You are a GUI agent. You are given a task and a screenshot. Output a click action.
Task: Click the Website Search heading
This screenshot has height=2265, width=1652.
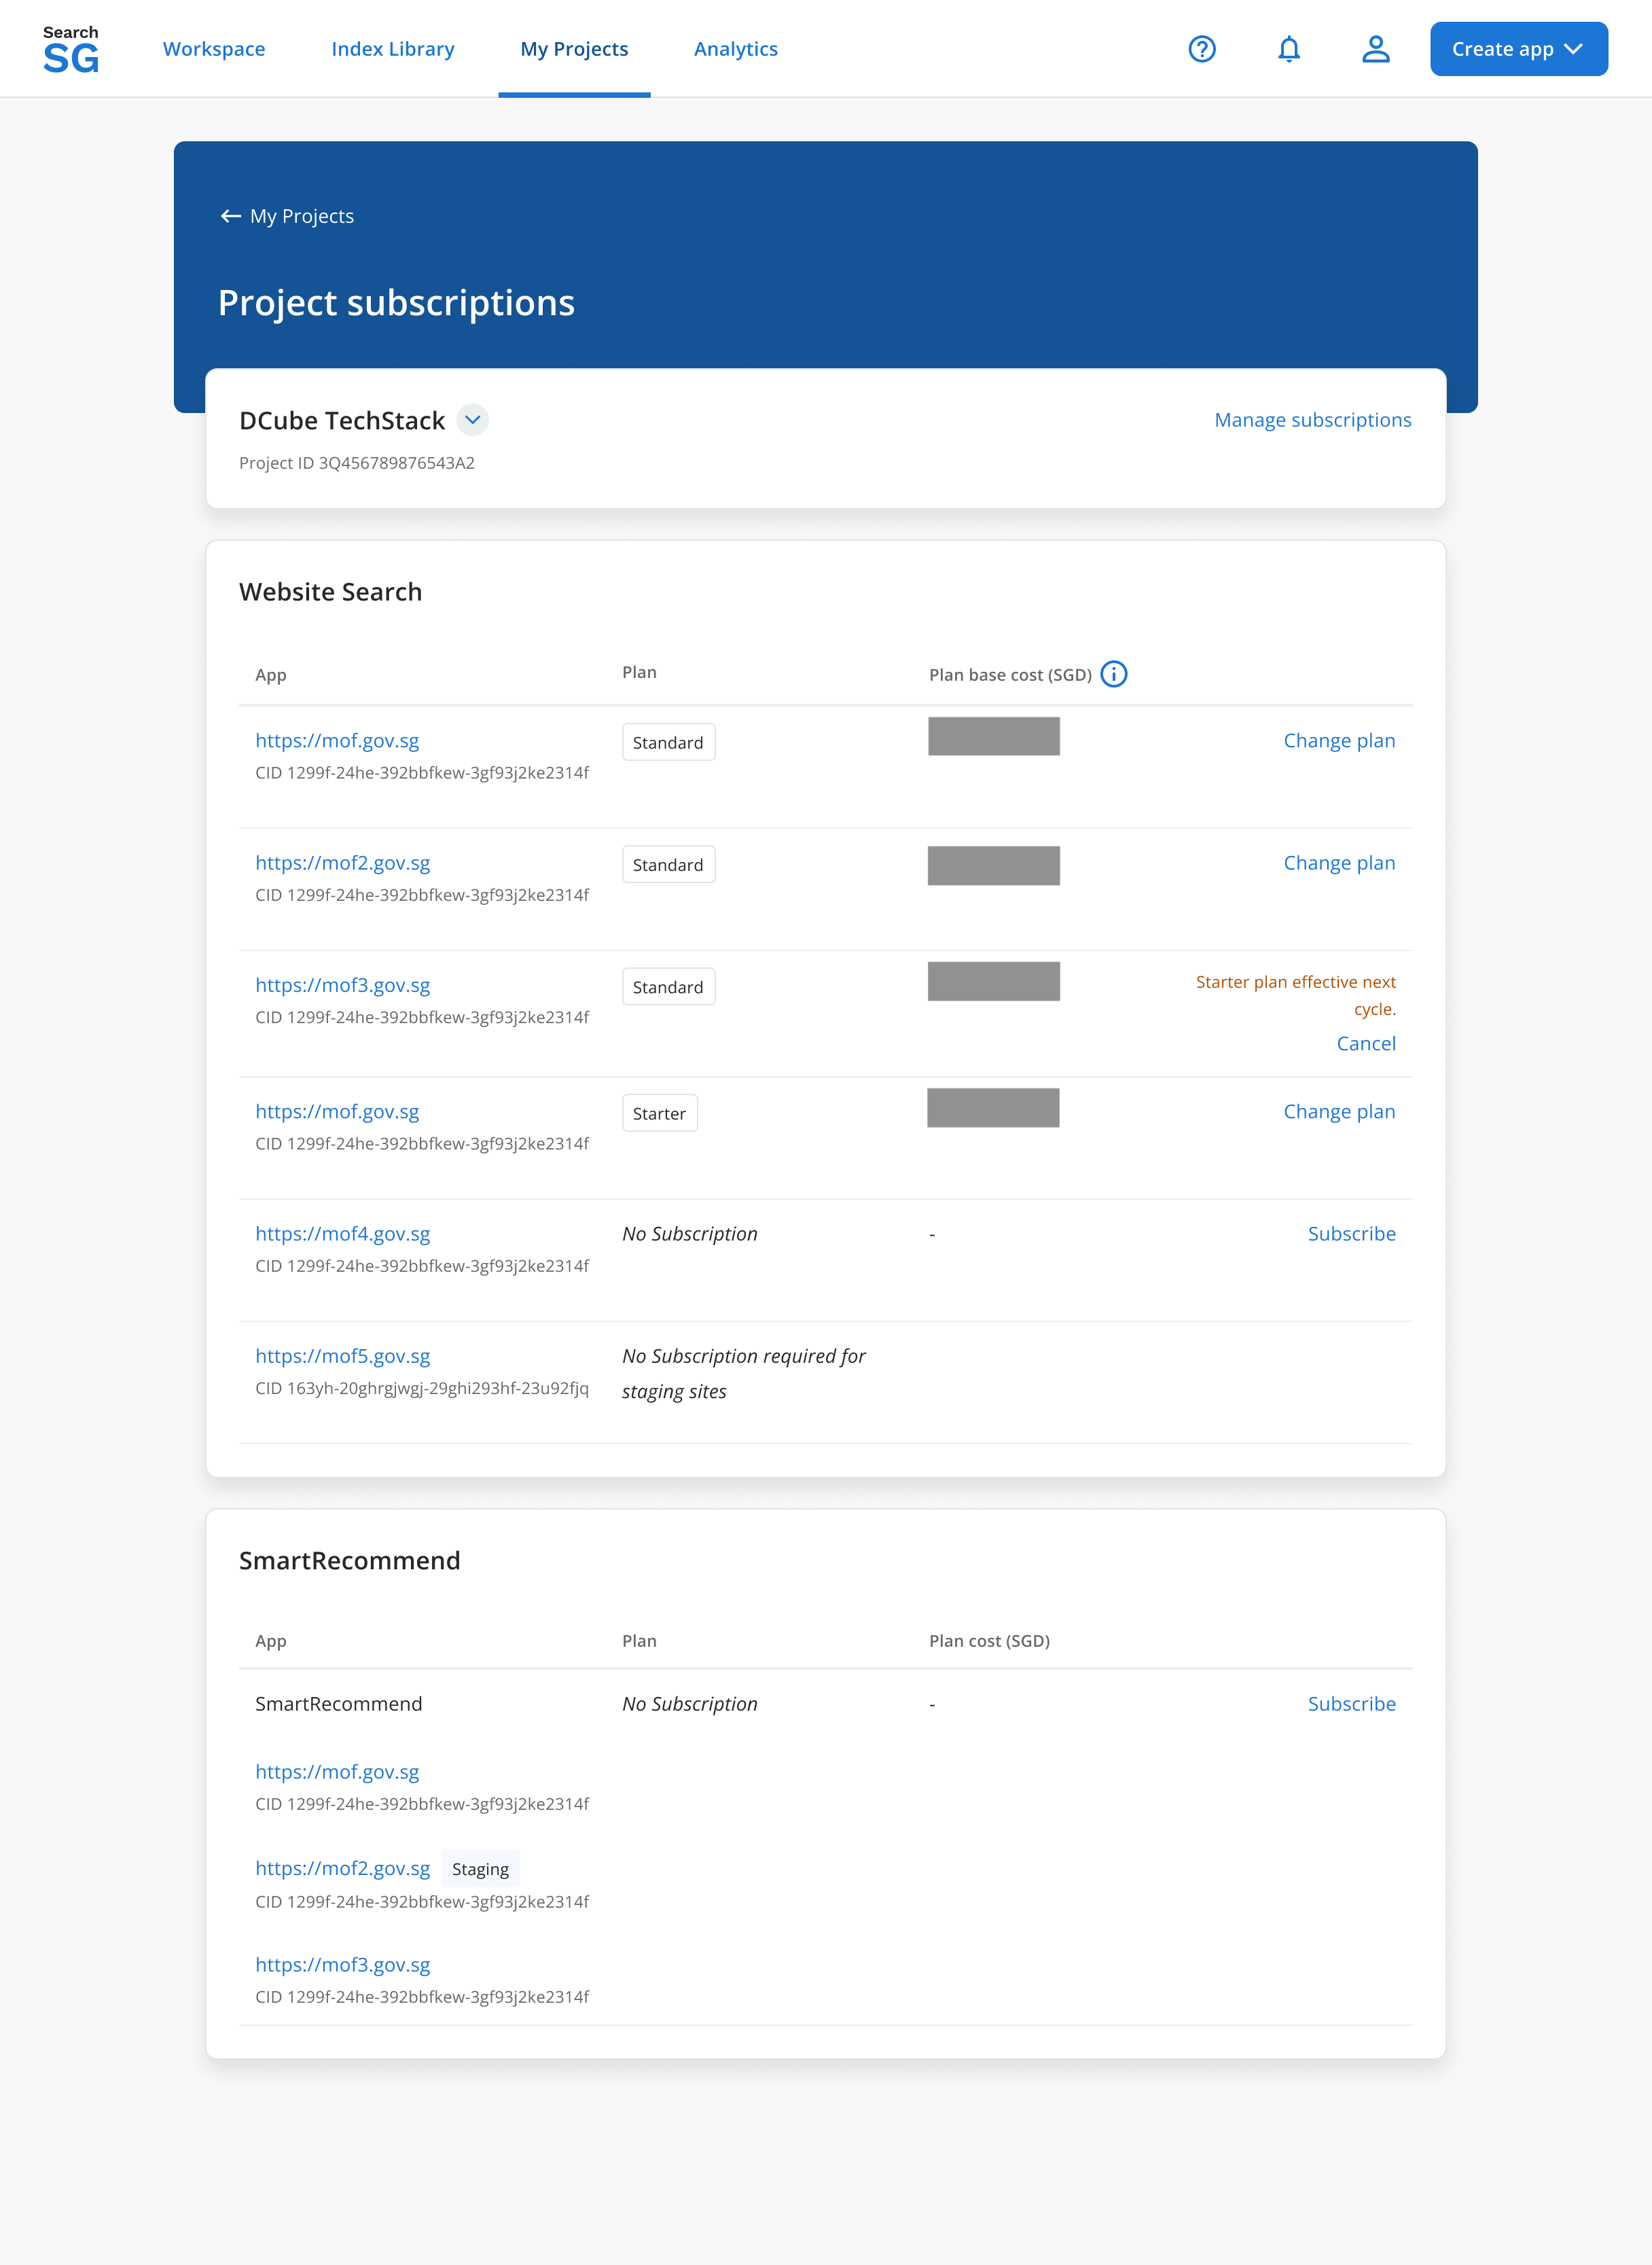[330, 592]
